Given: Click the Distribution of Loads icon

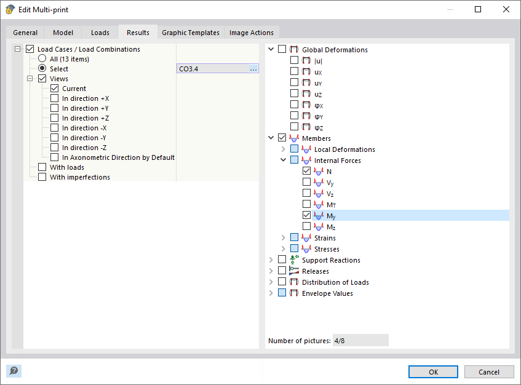Looking at the screenshot, I should (x=294, y=282).
